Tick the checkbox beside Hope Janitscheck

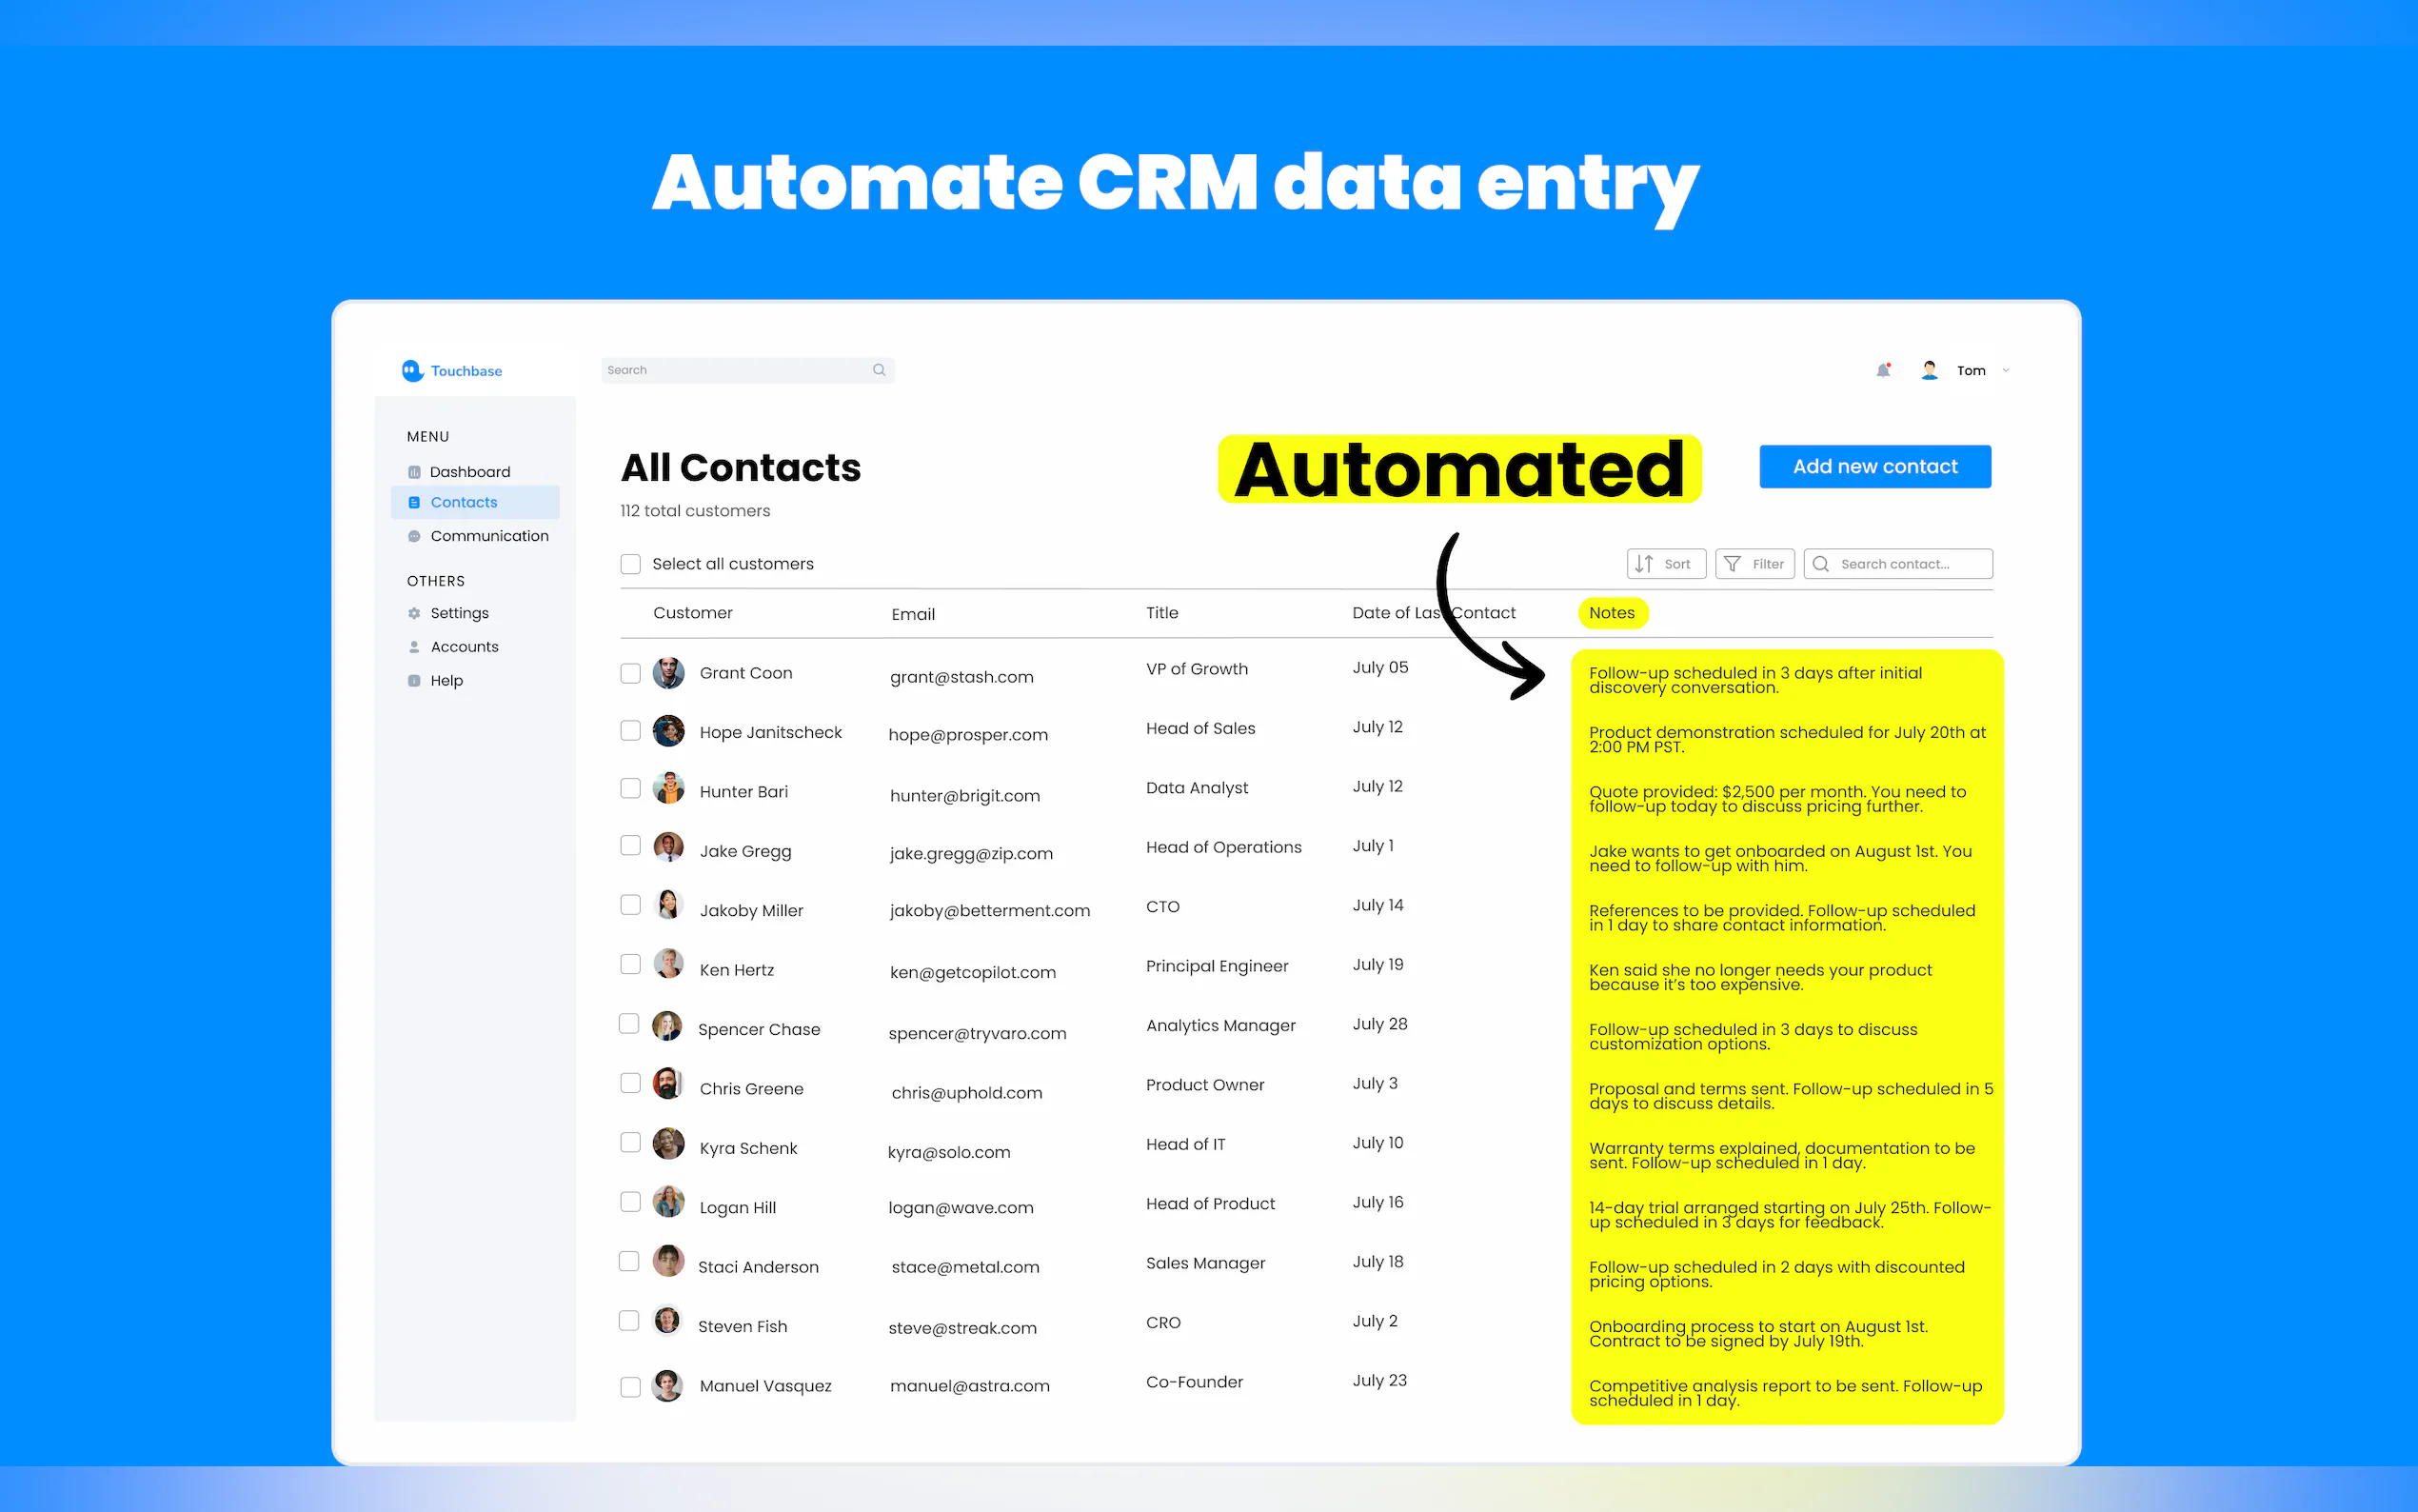tap(631, 731)
